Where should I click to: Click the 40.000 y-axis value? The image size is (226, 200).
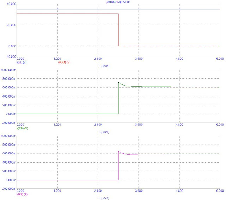[x=11, y=4]
